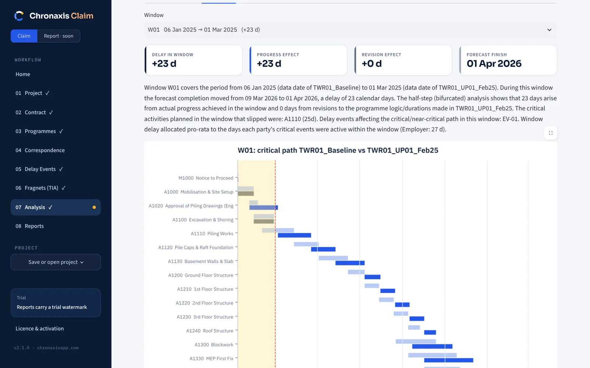Expand the chart to fullscreen
The image size is (590, 368).
[x=551, y=133]
